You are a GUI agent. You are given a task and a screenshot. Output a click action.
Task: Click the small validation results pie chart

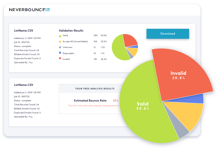click(125, 47)
